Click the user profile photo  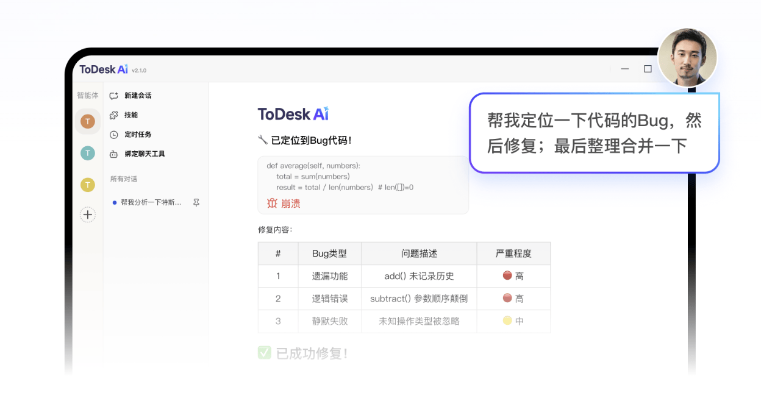[x=688, y=58]
